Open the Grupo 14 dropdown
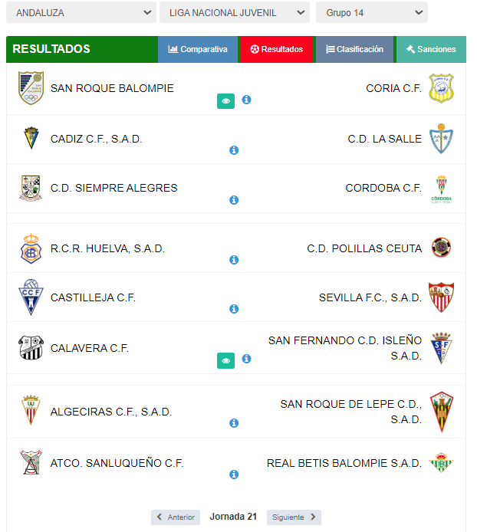The height and width of the screenshot is (532, 477). [372, 12]
